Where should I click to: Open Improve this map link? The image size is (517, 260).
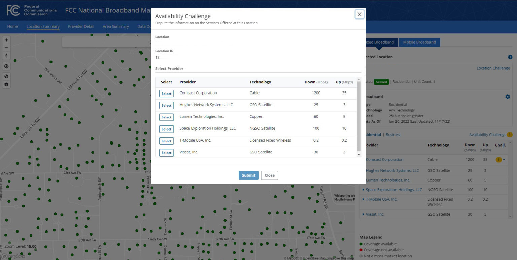coord(340,258)
